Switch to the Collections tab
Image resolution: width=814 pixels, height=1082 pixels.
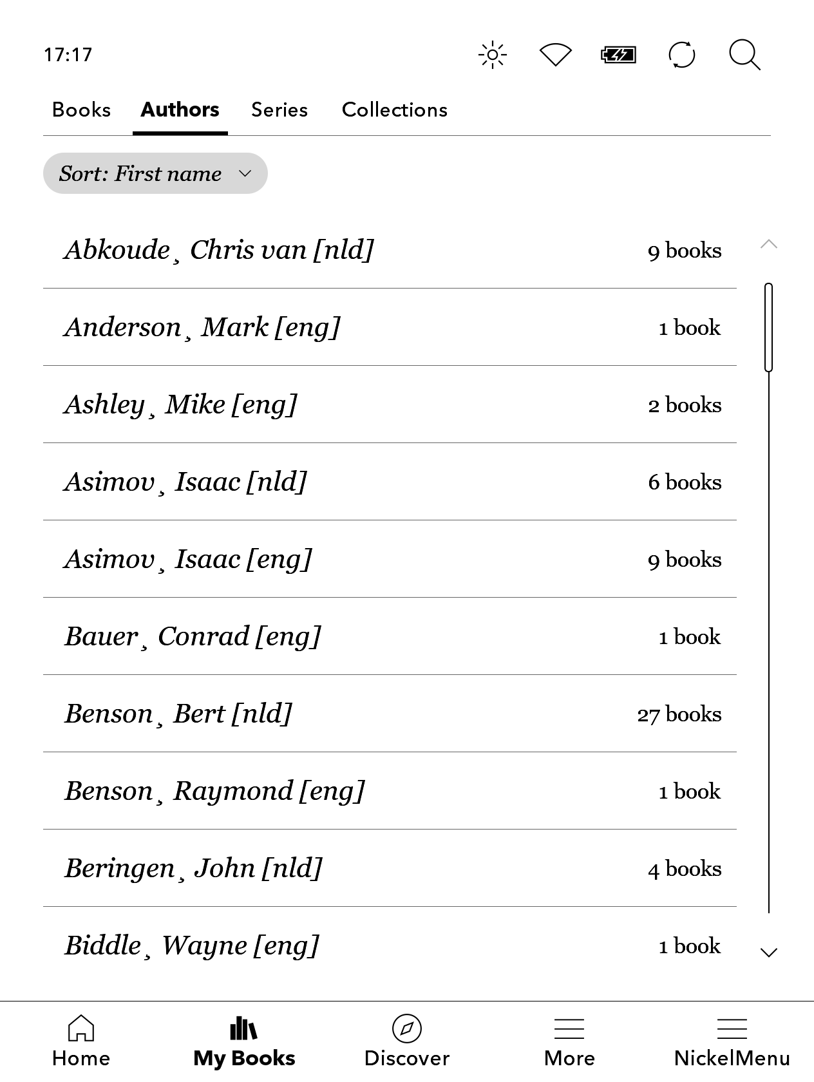394,110
